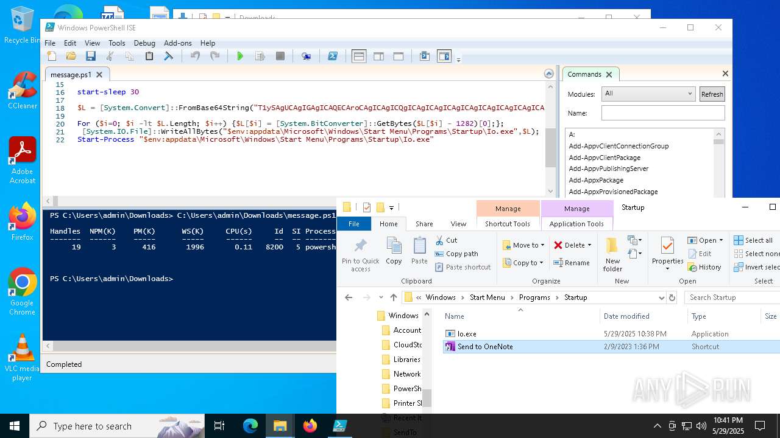The height and width of the screenshot is (438, 780).
Task: Show script pane maximized layout icon
Action: [399, 57]
